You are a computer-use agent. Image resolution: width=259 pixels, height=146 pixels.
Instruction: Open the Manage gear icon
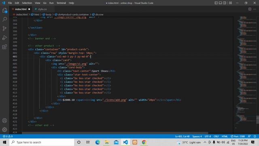(x=4, y=129)
